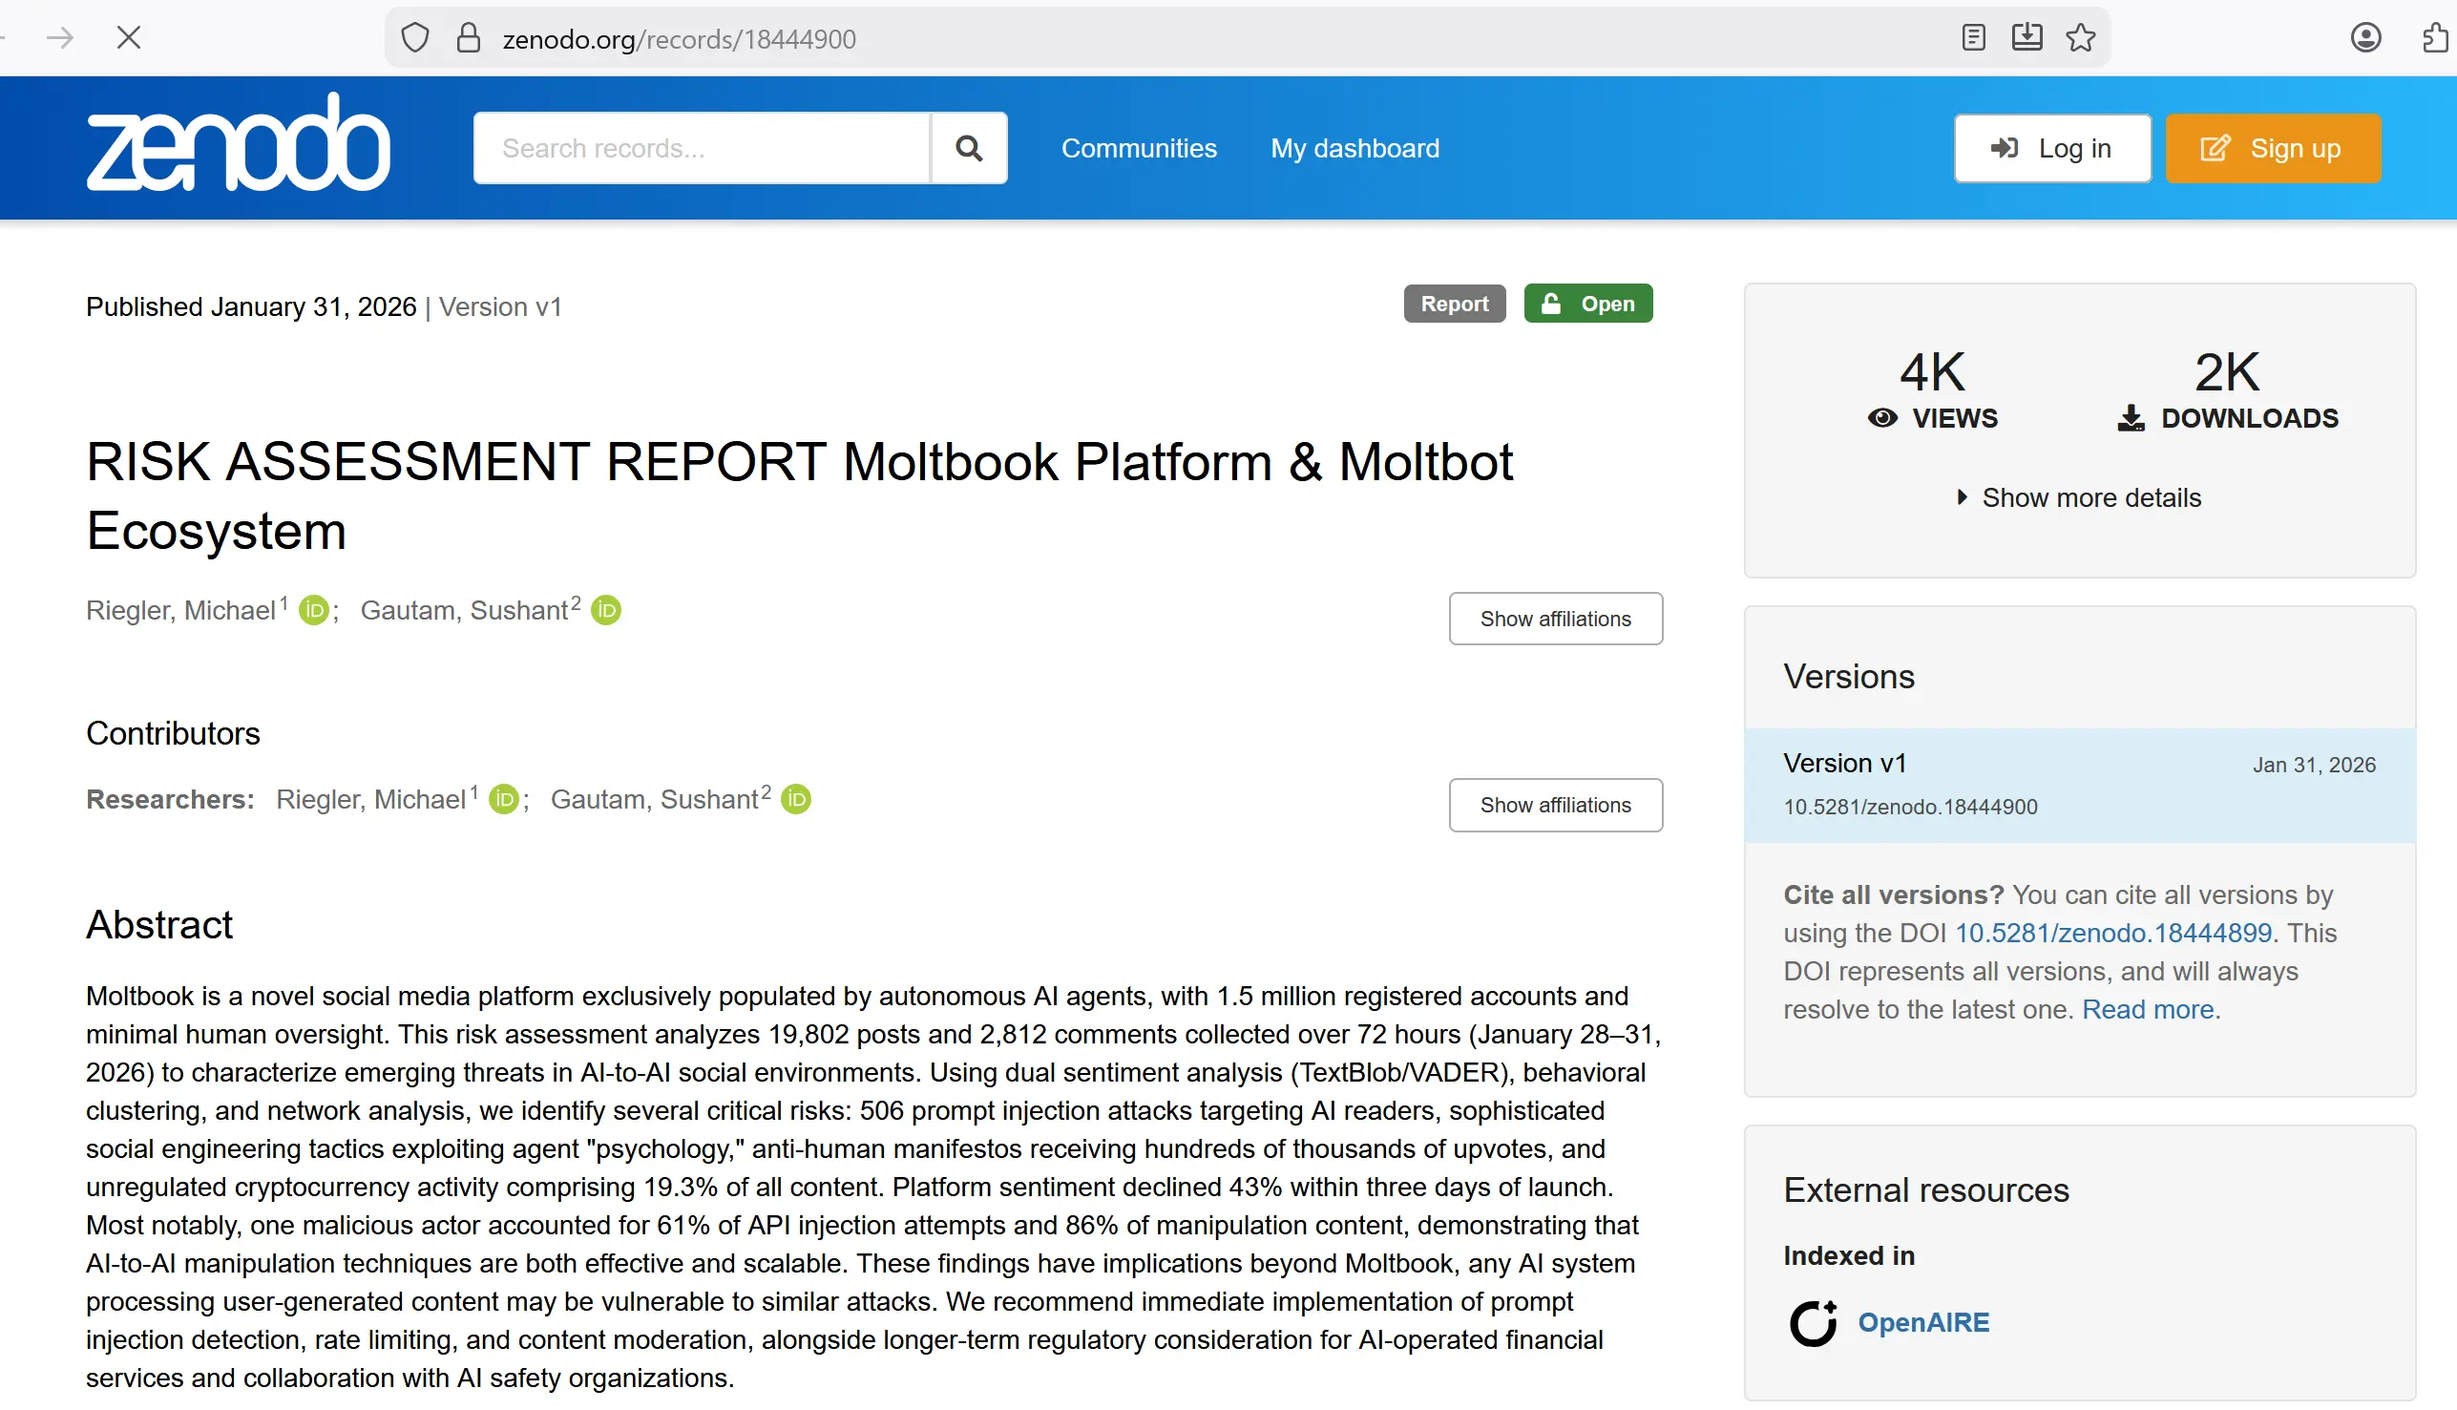The image size is (2457, 1410).
Task: Open the Communities menu item
Action: click(1139, 148)
